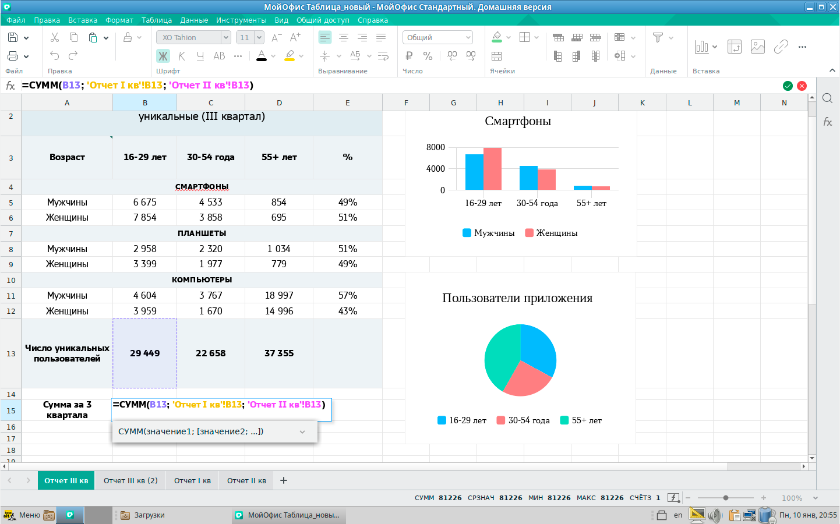Switch to the Отчет II кв sheet tab
Viewport: 840px width, 524px height.
click(x=246, y=480)
